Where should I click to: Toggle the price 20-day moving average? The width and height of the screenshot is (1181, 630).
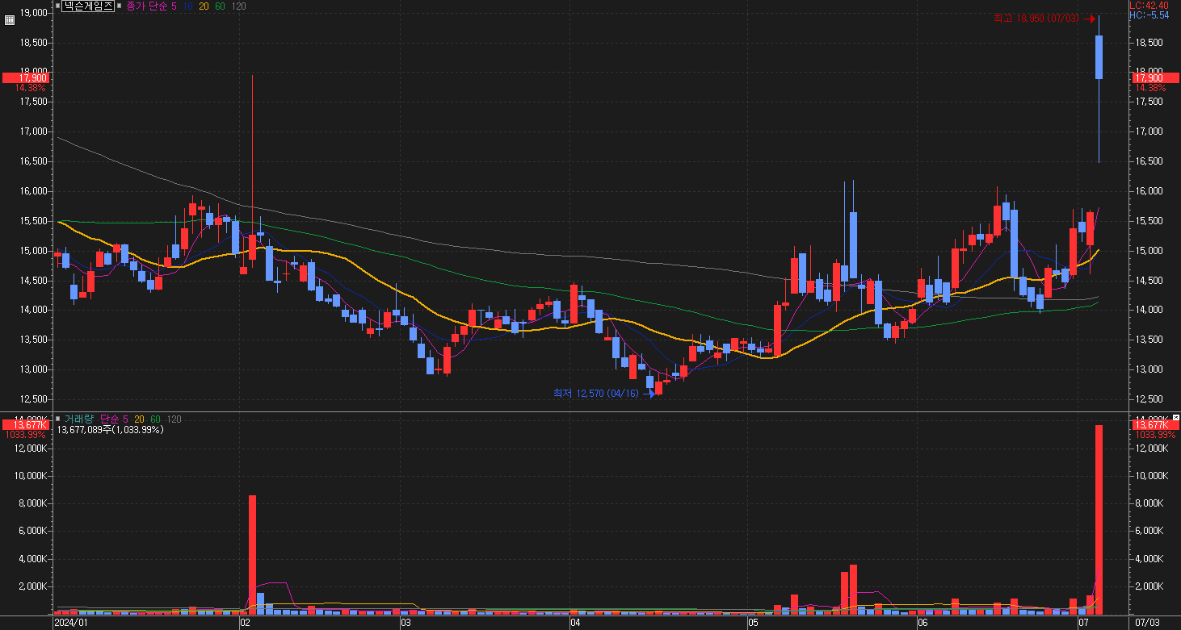(204, 6)
